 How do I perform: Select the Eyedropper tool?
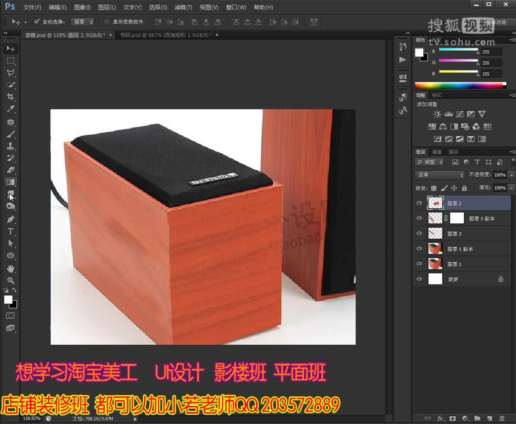point(11,109)
